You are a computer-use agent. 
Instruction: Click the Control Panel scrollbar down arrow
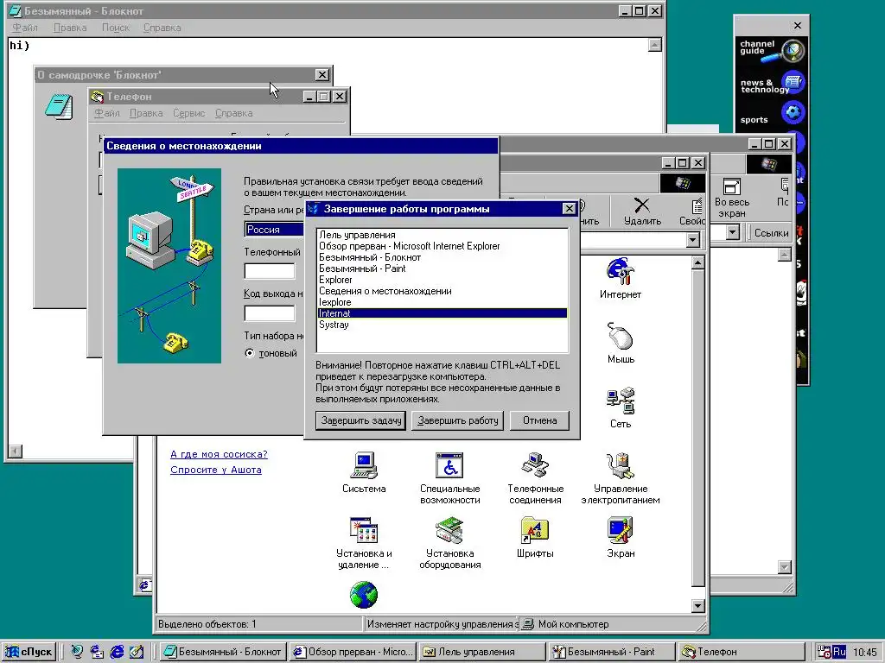[x=697, y=606]
